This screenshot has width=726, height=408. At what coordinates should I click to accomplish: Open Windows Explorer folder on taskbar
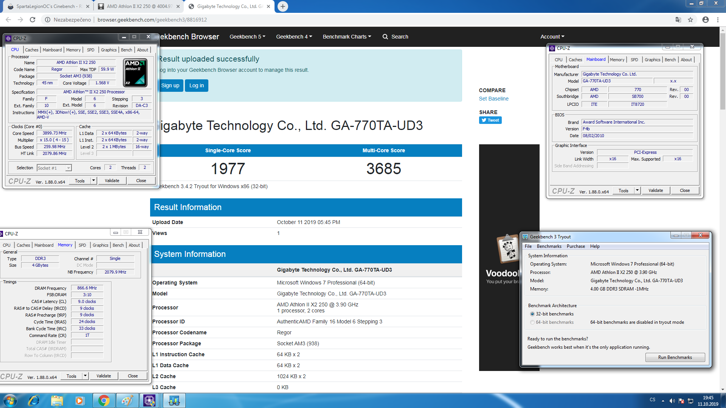click(57, 400)
